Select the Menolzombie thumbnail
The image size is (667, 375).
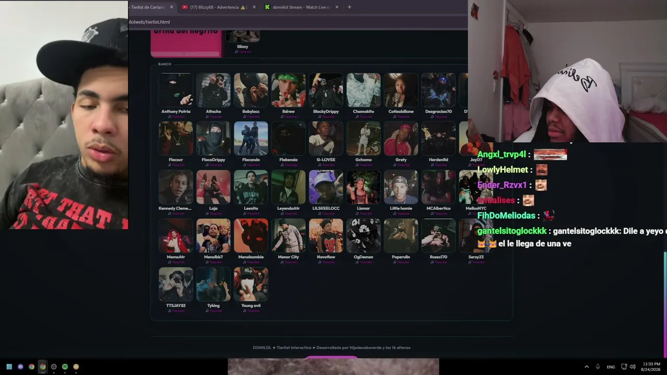[251, 235]
